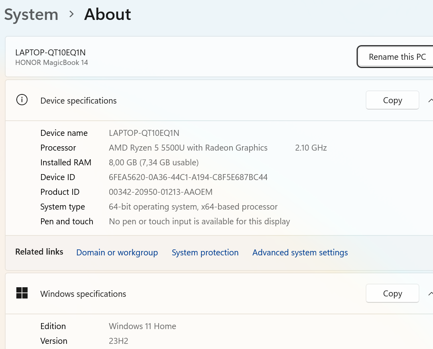Click the No pen or touch input text

pyautogui.click(x=199, y=222)
